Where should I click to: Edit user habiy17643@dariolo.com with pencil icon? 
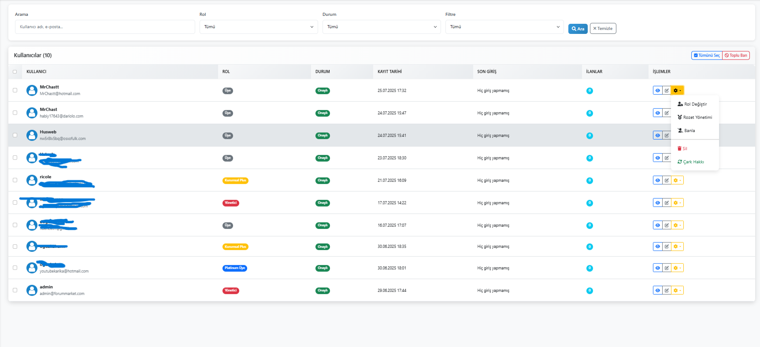click(x=667, y=113)
